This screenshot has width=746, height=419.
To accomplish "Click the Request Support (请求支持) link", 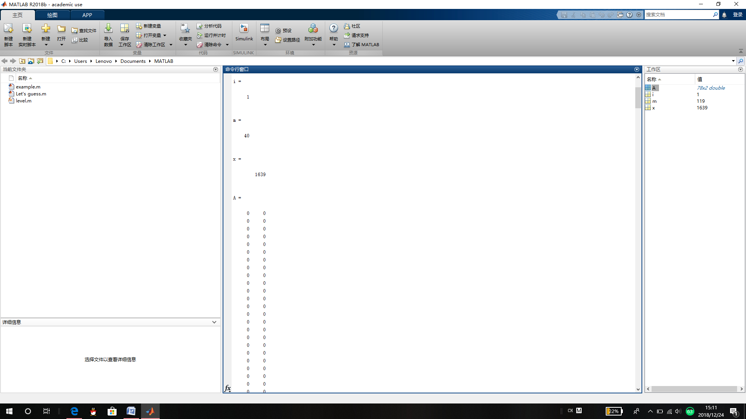I will (x=360, y=35).
